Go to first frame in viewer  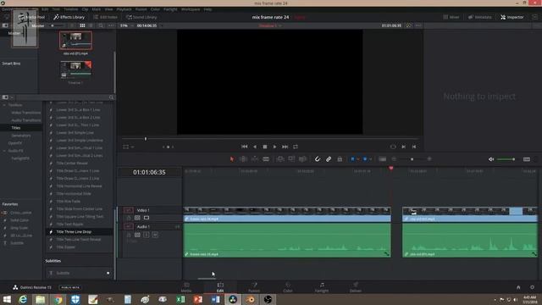click(245, 147)
